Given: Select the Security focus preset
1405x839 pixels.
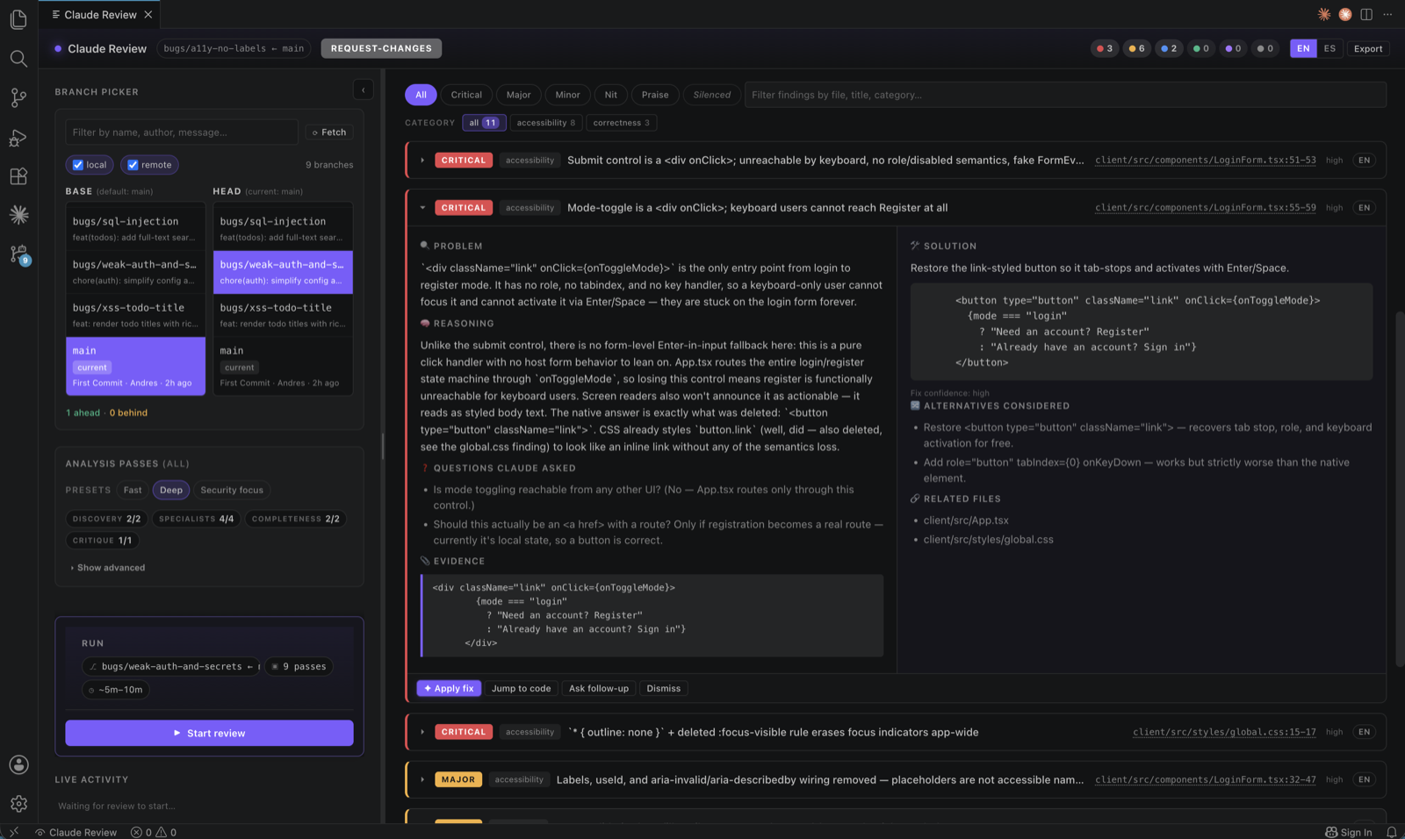Looking at the screenshot, I should pos(232,491).
